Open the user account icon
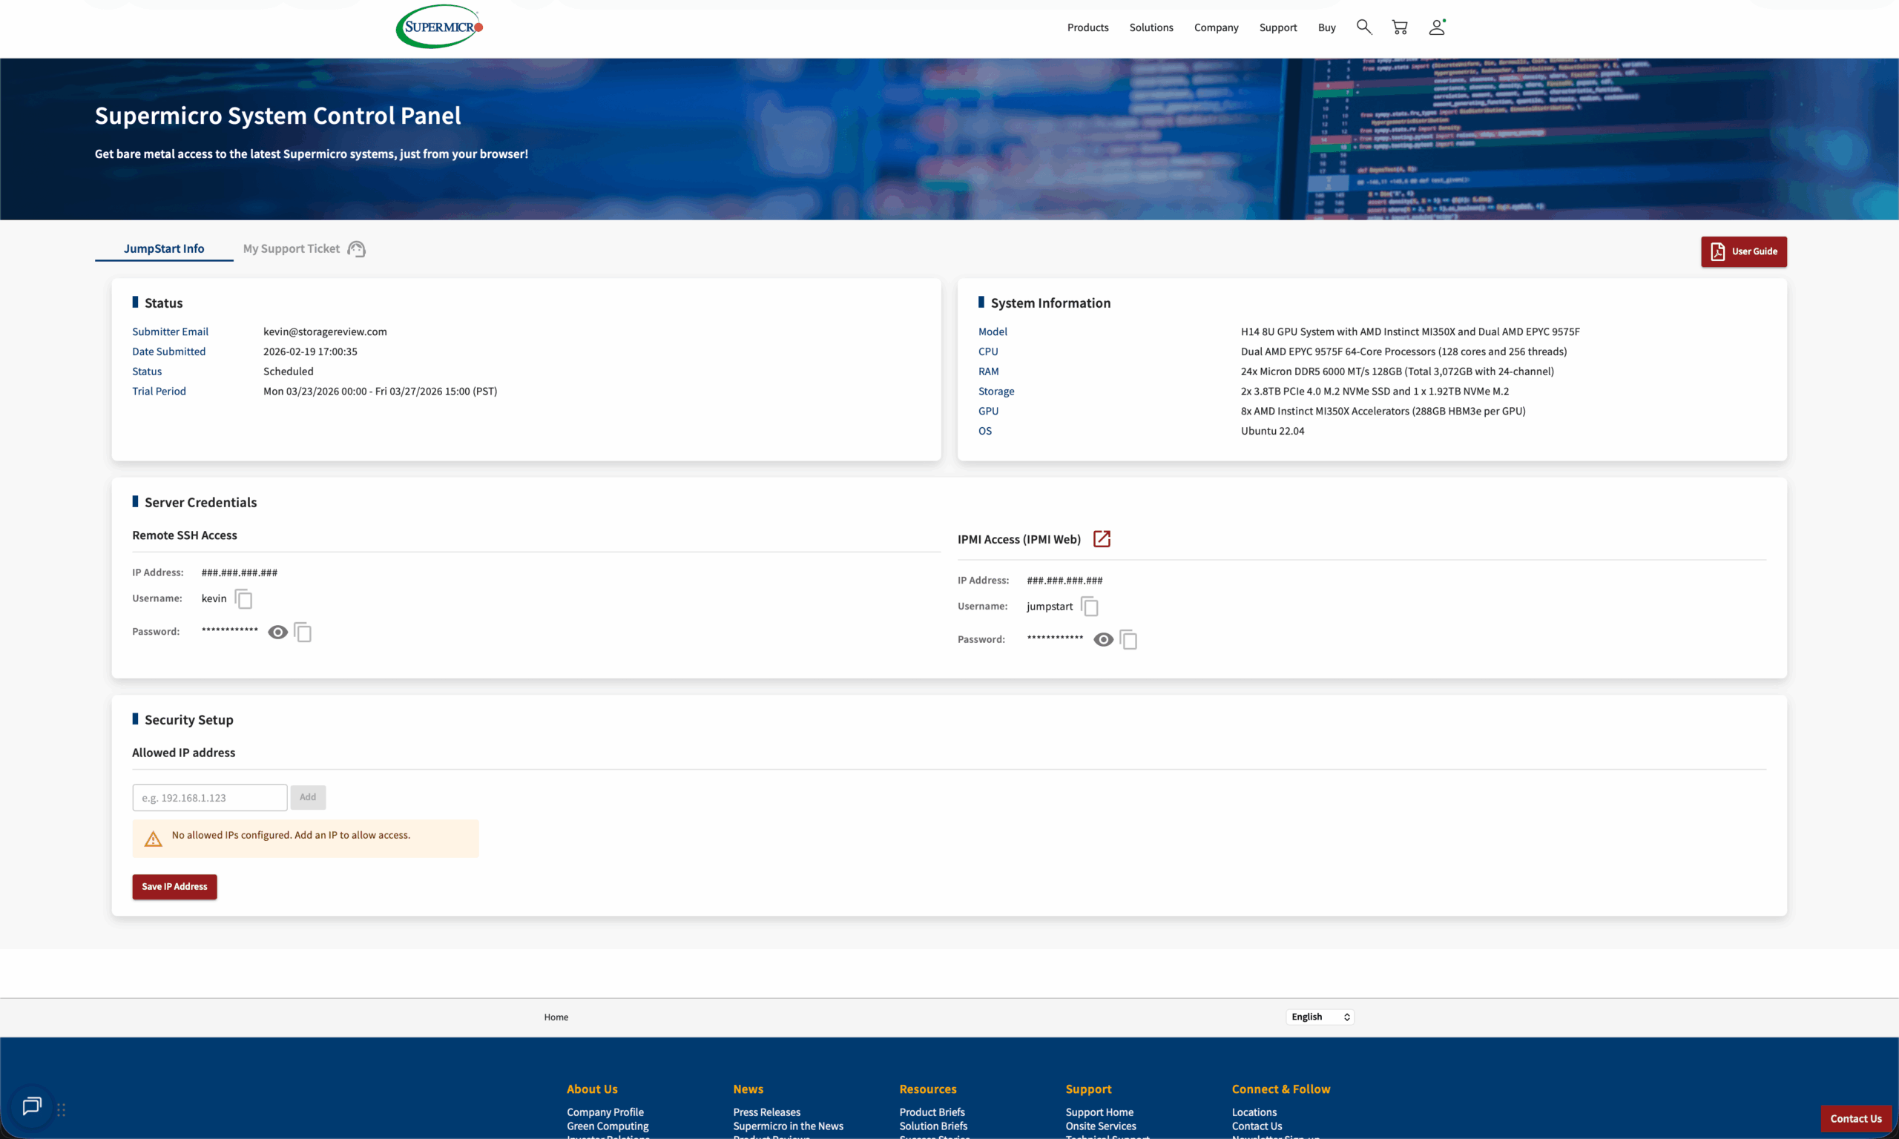Viewport: 1899px width, 1139px height. point(1436,27)
